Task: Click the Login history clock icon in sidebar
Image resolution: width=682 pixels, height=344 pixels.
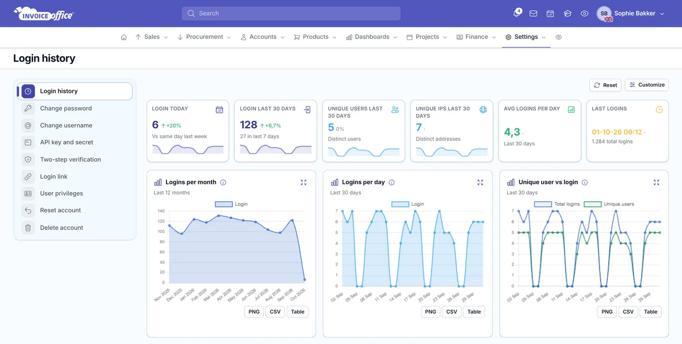Action: 28,91
